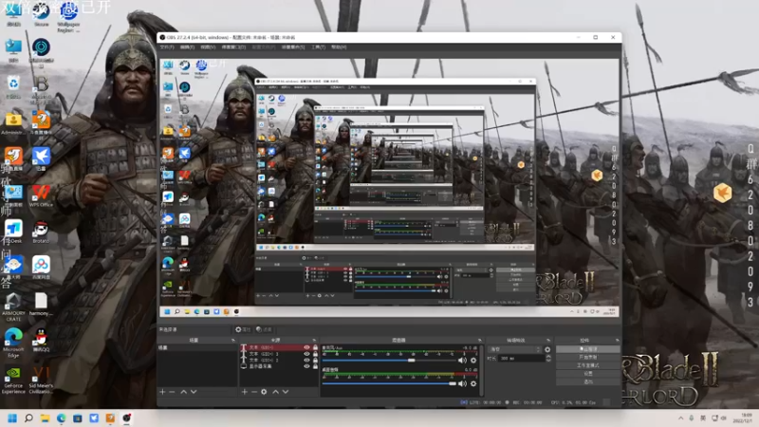Image resolution: width=759 pixels, height=427 pixels.
Task: Move scene down in the scenes list
Action: pyautogui.click(x=194, y=392)
